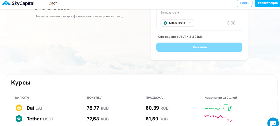Click the Регистрация button
Screen dimensions: 280x126
click(x=267, y=3)
